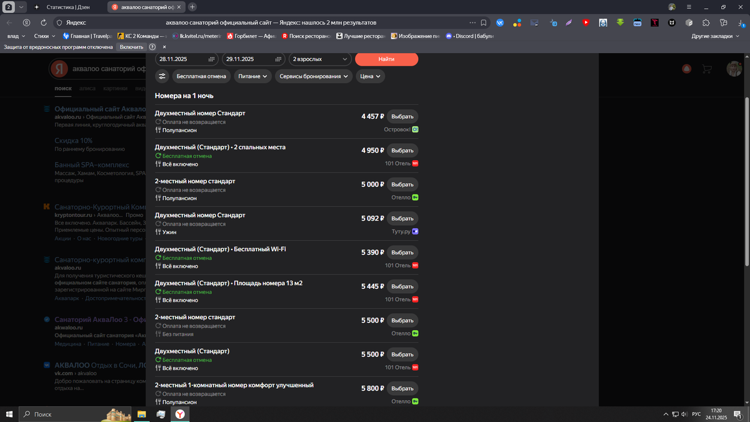Open File Explorer from the taskbar
The width and height of the screenshot is (750, 422).
(x=142, y=414)
